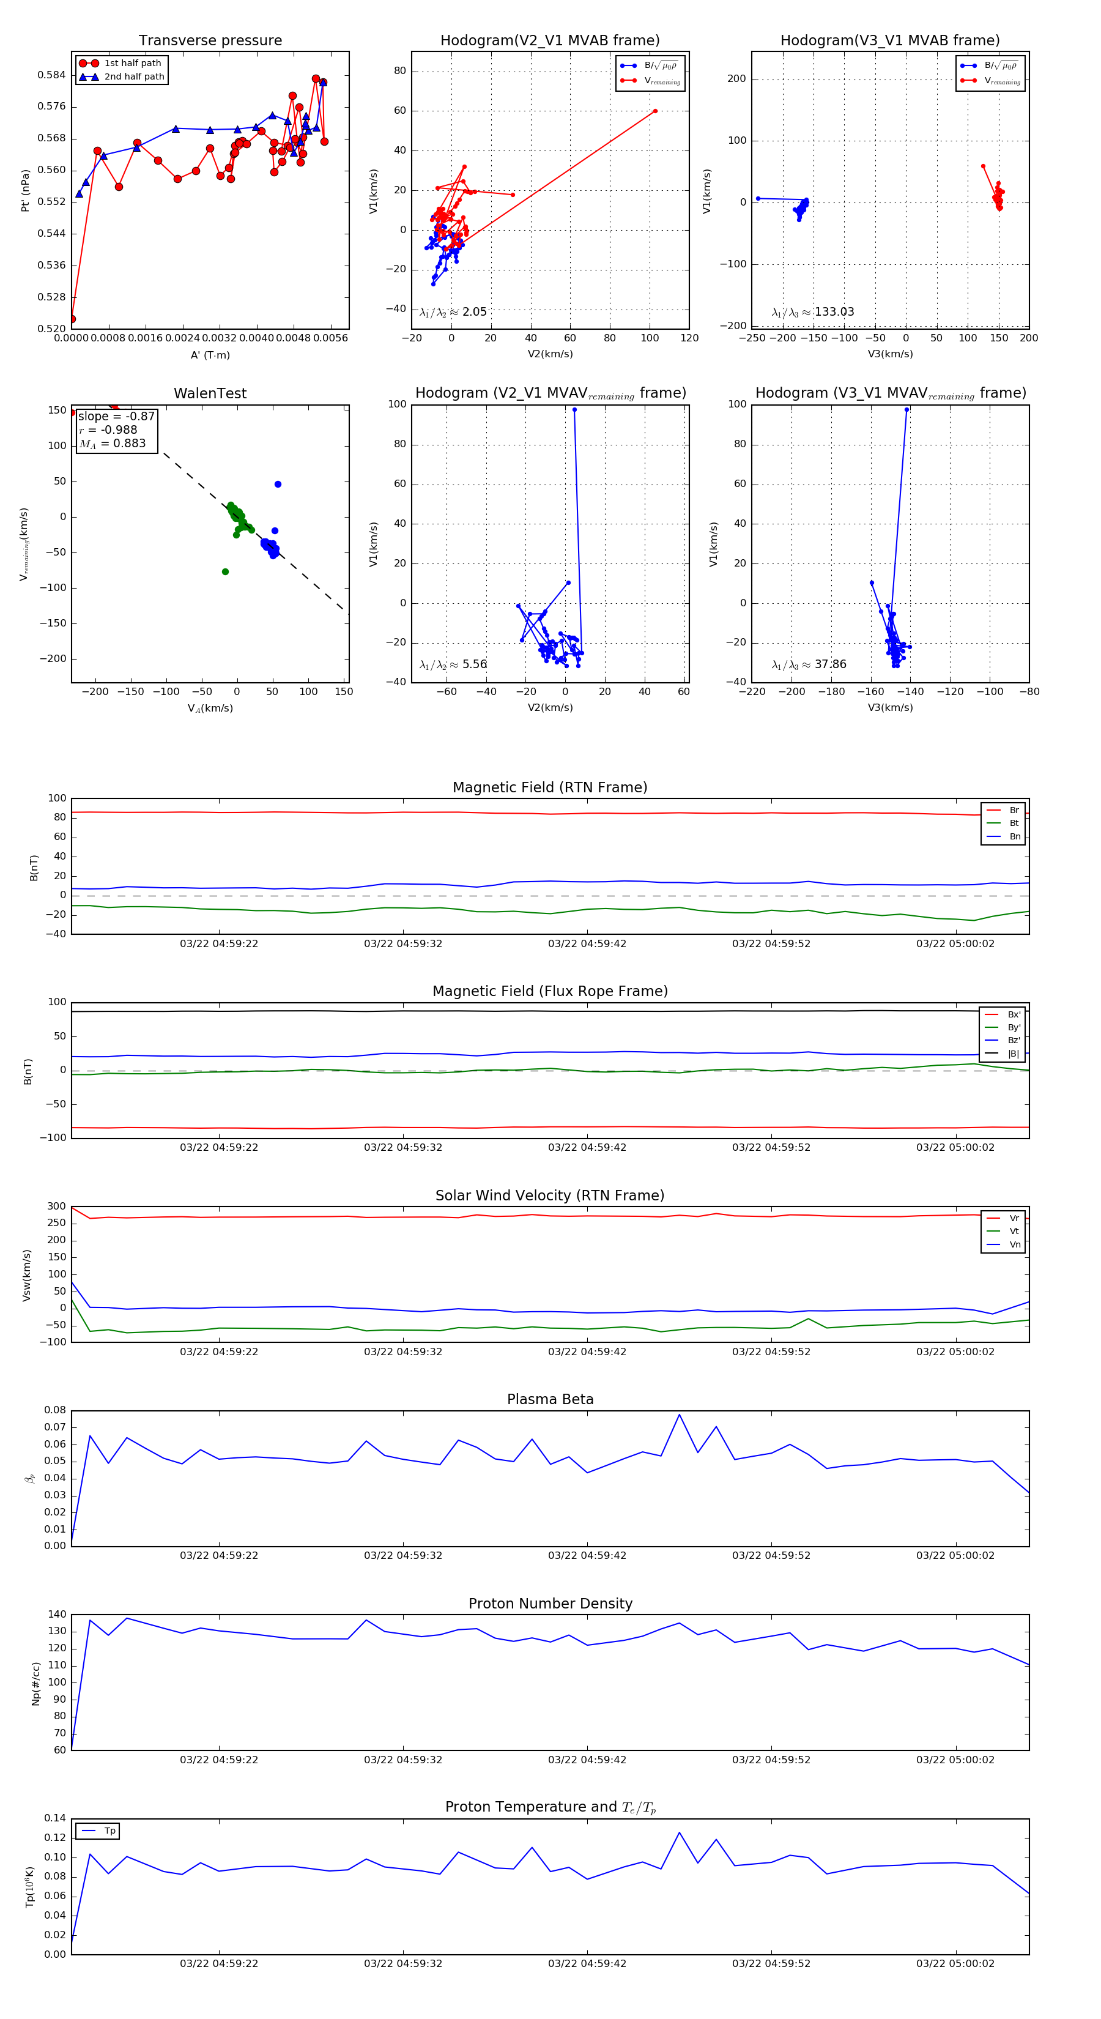Click "03/22 04:59:52" tick under Solar Wind Velocity plot
1101x2019 pixels.
coord(771,1352)
